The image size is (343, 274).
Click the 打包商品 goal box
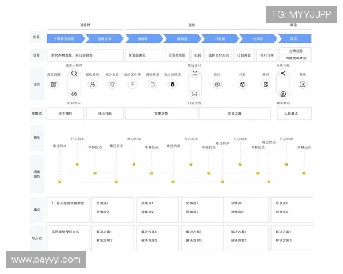pyautogui.click(x=244, y=55)
